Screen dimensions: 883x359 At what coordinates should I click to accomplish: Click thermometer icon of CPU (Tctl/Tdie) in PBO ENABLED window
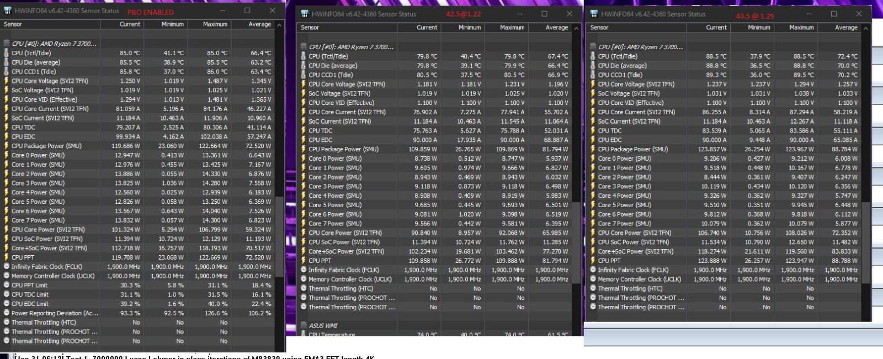(x=7, y=53)
